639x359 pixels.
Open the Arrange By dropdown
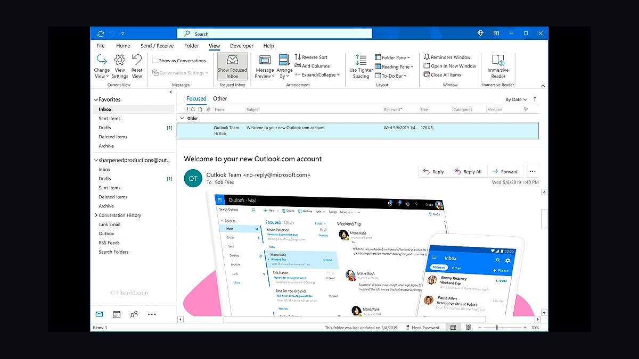284,66
